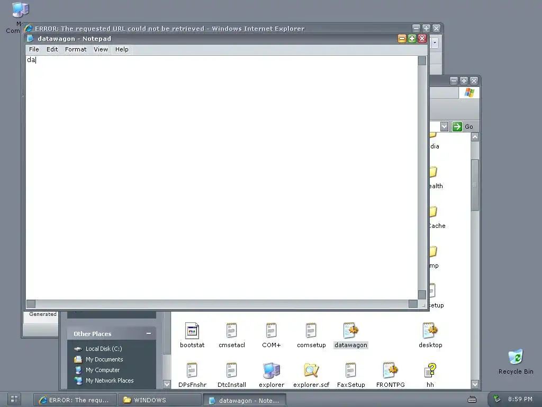This screenshot has width=542, height=407.
Task: Select the comsetup file icon
Action: (311, 335)
